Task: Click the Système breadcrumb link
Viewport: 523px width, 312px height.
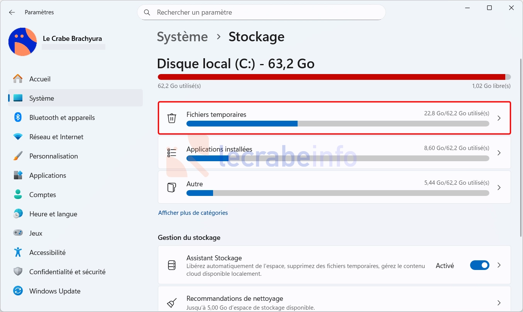Action: click(x=182, y=37)
